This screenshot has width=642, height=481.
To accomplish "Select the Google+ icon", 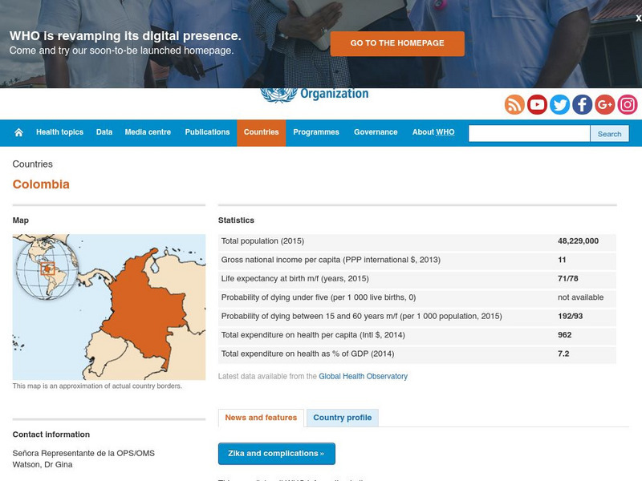I will pos(604,104).
